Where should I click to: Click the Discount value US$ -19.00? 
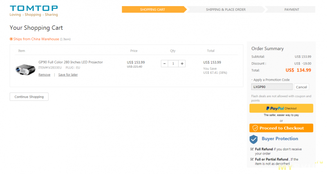(x=302, y=64)
